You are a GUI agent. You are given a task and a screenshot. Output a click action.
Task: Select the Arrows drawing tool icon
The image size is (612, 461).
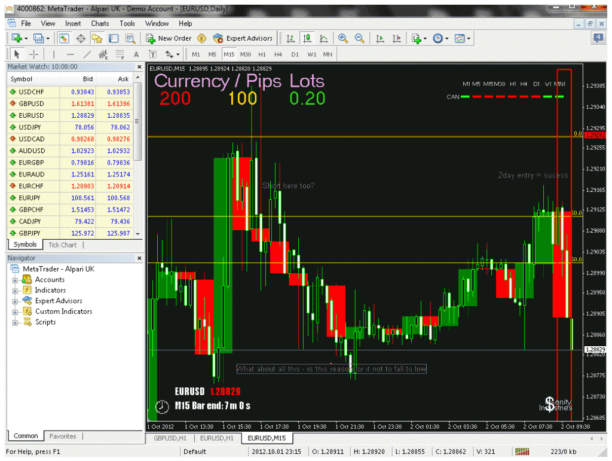(x=169, y=54)
